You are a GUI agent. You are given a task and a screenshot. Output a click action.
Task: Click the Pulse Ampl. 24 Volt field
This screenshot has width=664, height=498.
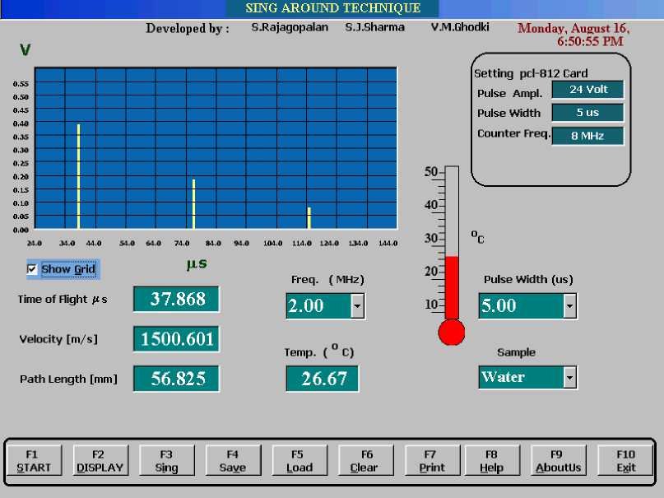[x=587, y=90]
